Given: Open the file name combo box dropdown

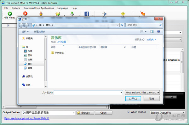Looking at the screenshot, I should pyautogui.click(x=121, y=93).
